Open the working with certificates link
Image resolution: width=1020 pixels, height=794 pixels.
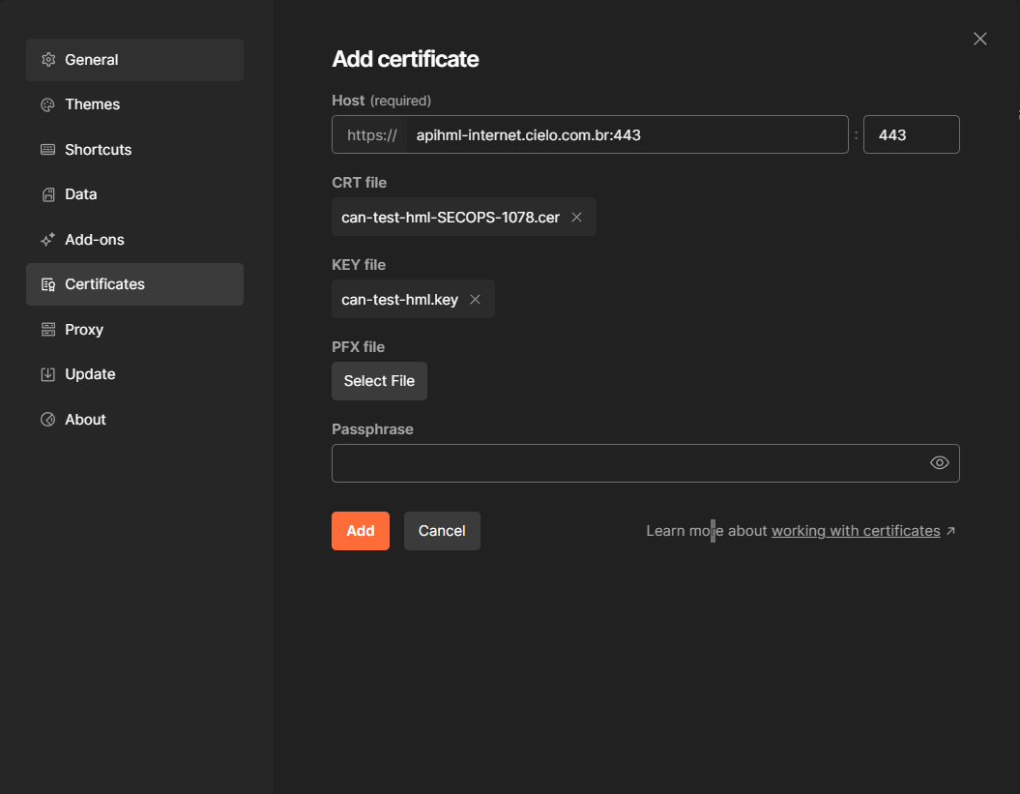pos(856,531)
